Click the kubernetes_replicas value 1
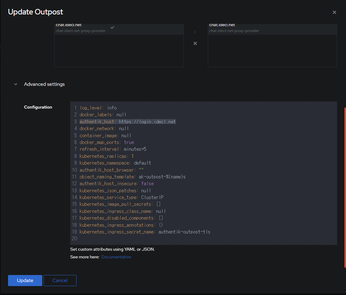Viewport: 346px width, 295px height. [133, 156]
